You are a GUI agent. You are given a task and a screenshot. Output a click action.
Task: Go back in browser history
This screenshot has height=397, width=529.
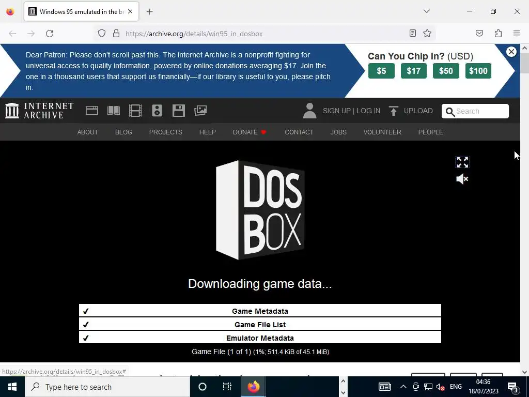tap(12, 34)
